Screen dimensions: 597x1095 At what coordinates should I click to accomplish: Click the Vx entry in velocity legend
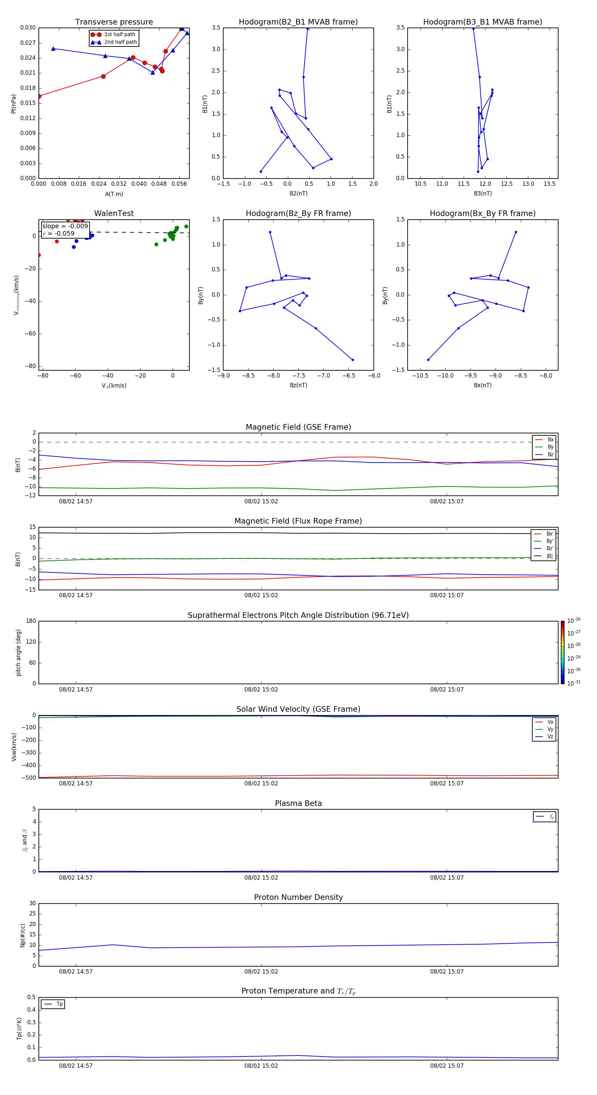(544, 722)
